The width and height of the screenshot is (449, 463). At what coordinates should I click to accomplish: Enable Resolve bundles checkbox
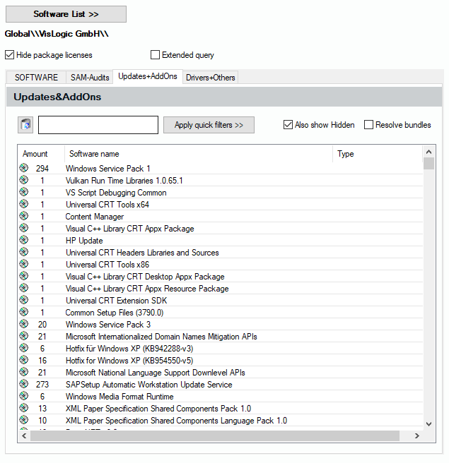(x=369, y=125)
